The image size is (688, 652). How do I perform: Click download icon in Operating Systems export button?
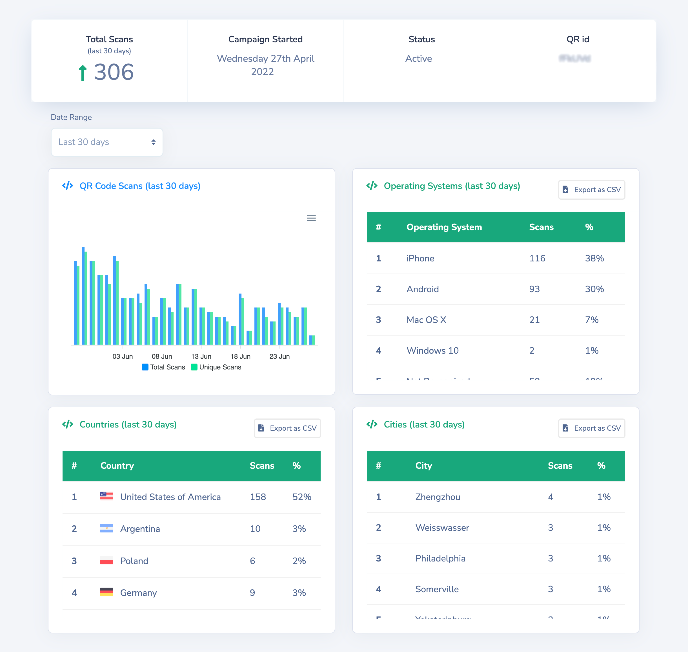[565, 190]
